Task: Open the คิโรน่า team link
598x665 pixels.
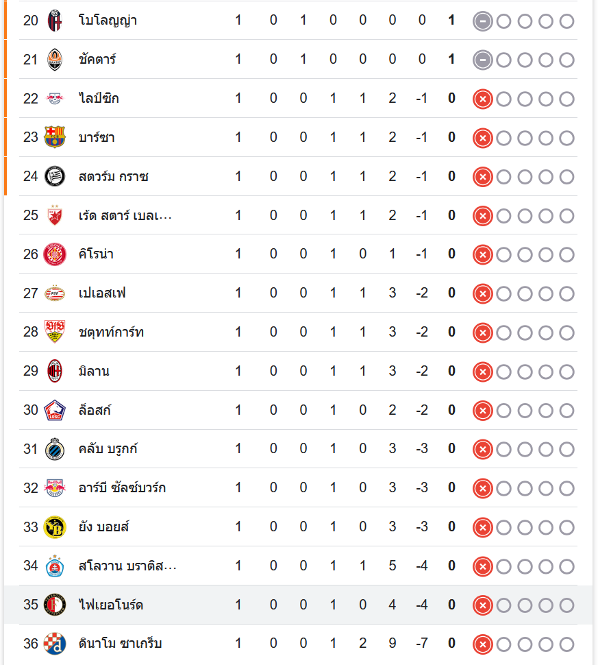Action: (96, 254)
